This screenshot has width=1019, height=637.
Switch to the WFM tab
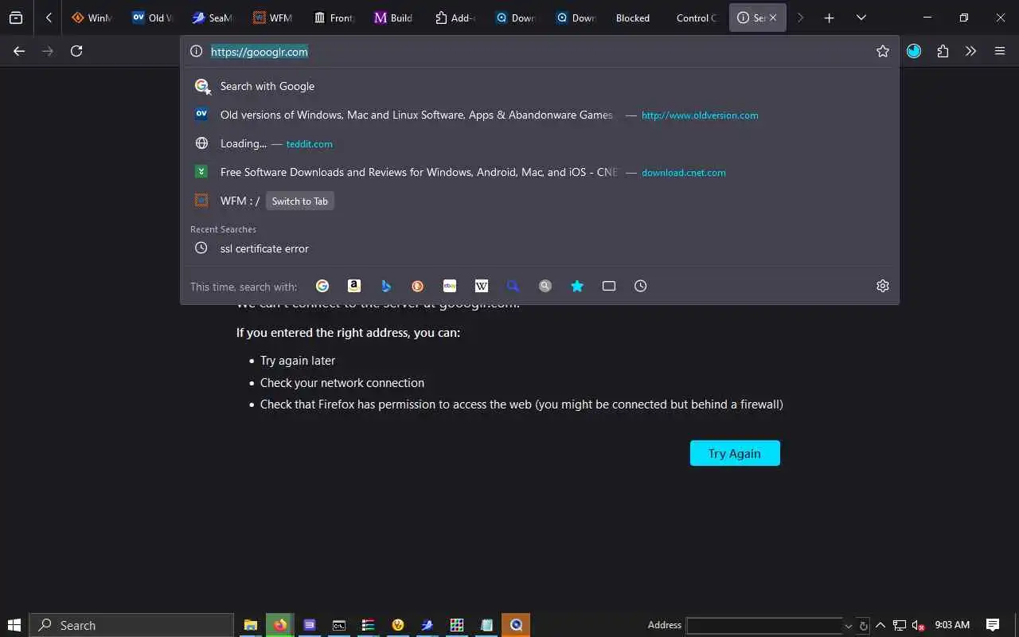[273, 18]
